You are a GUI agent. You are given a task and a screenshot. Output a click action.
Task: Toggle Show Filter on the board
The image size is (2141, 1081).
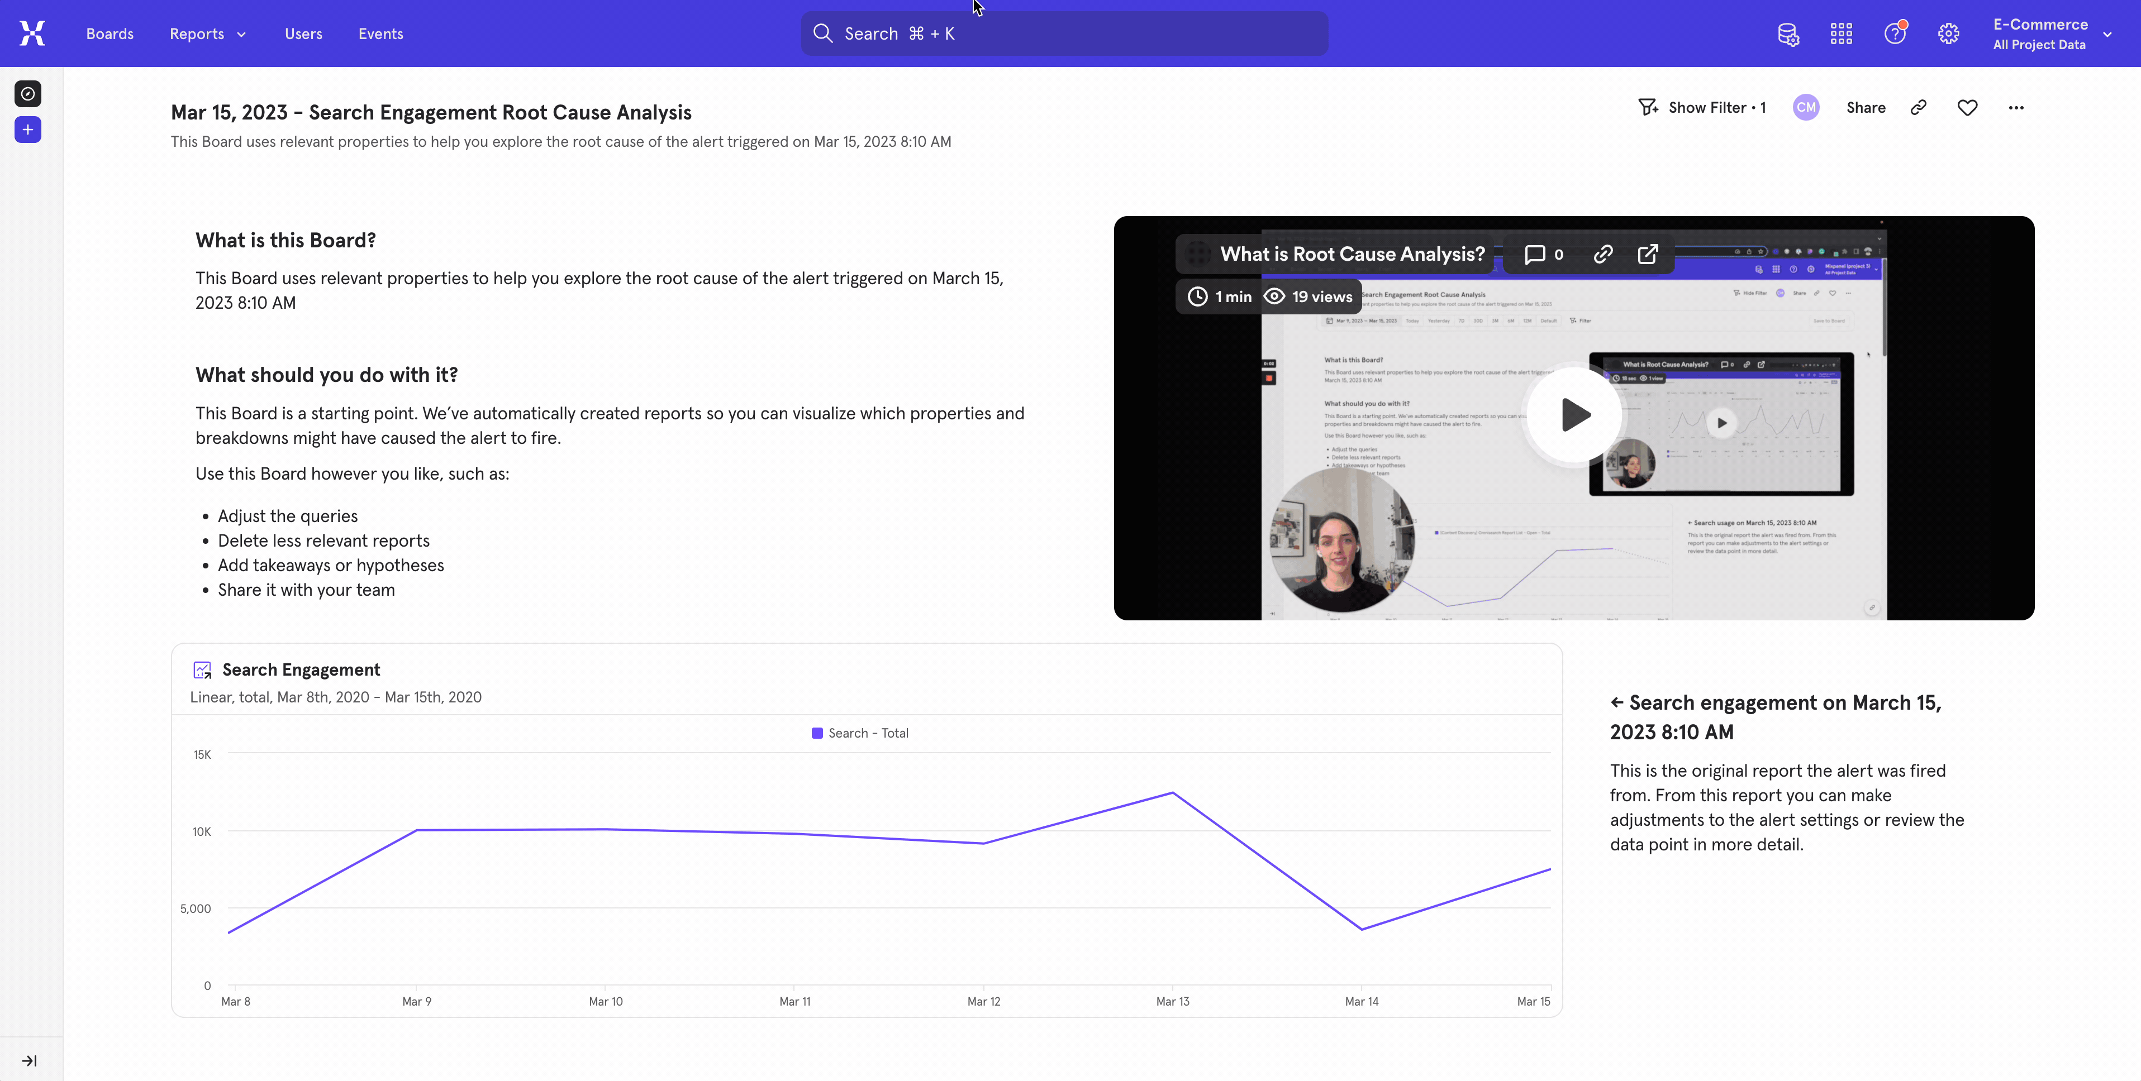point(1702,107)
